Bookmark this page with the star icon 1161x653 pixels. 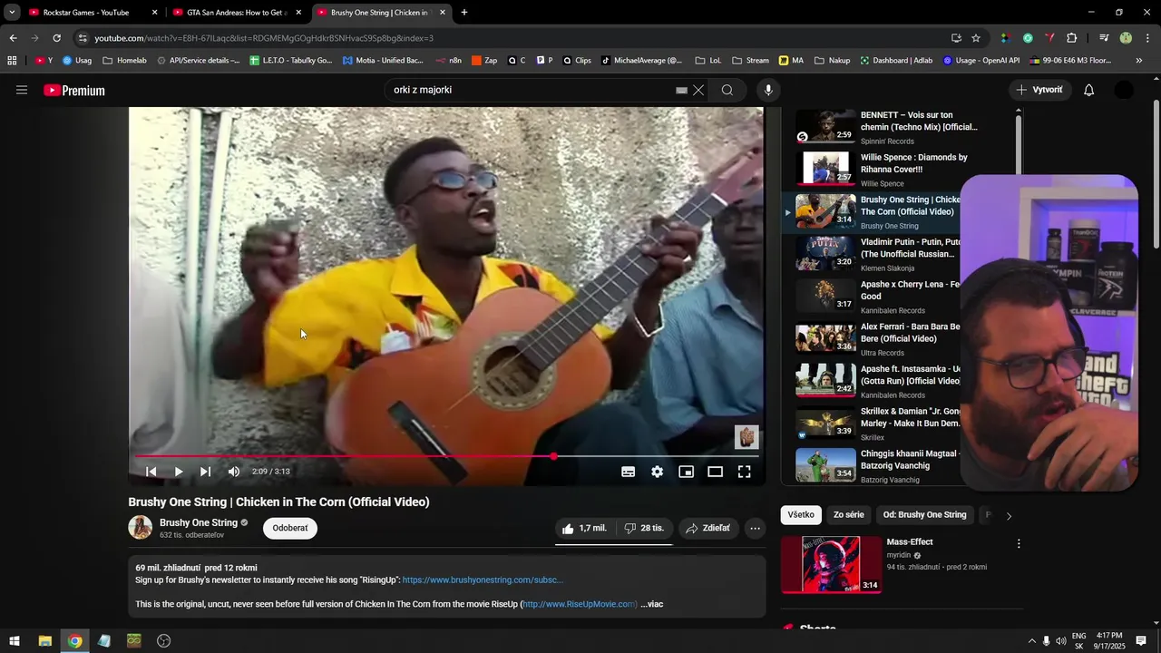(976, 38)
